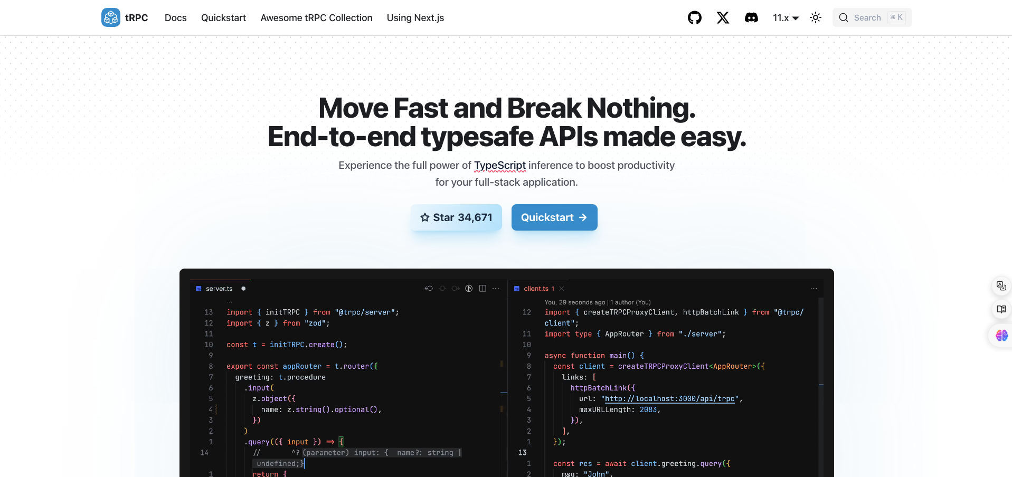The image size is (1012, 477).
Task: Click "Move Fast and Break Nothing." headline
Action: [x=507, y=108]
